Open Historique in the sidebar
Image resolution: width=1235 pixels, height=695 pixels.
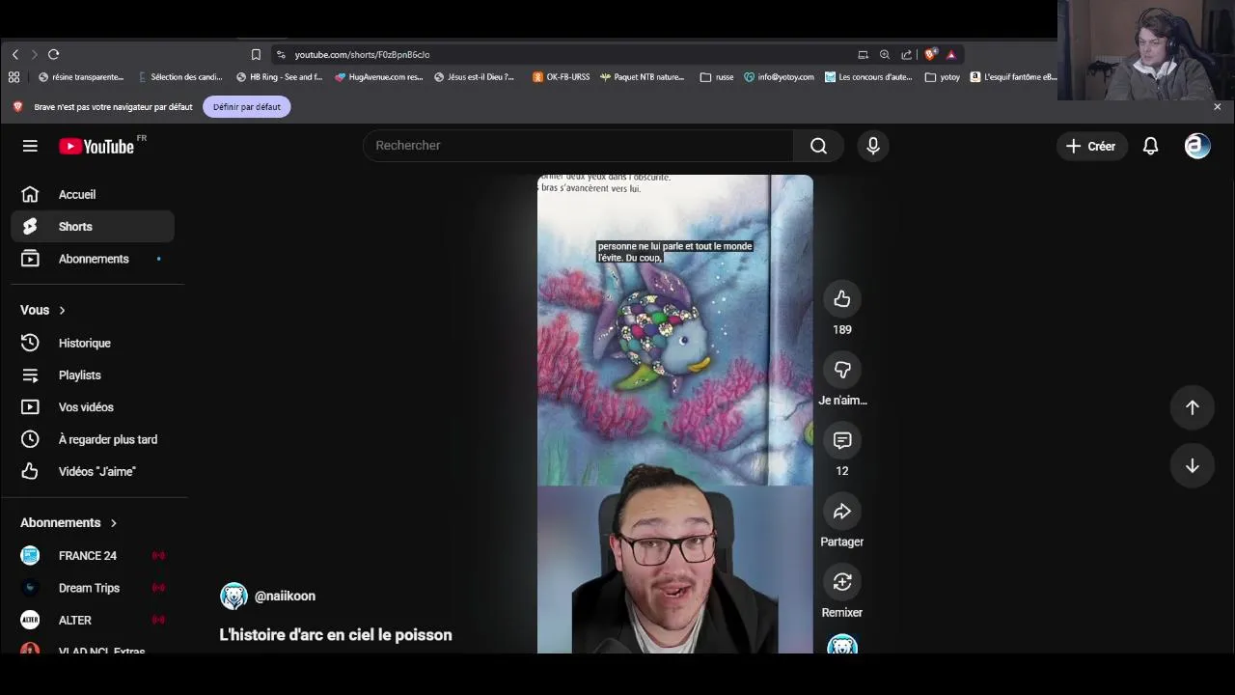[x=93, y=344]
